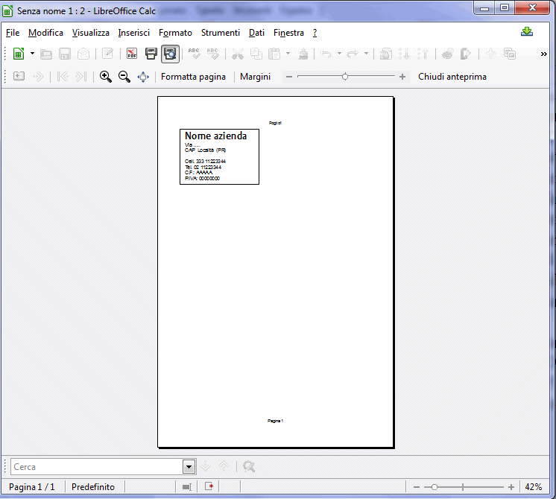Click the last standard toolbar icon
The image size is (556, 499).
[x=510, y=54]
